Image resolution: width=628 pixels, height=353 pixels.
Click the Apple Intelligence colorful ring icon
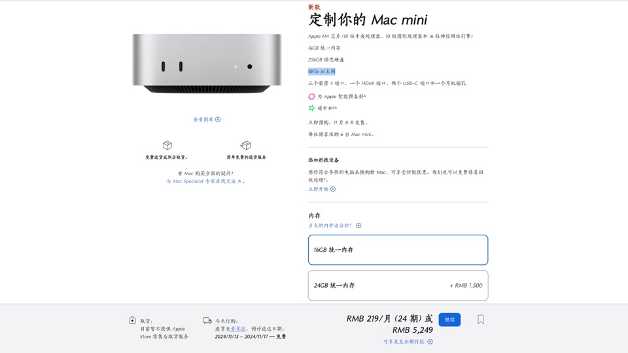click(311, 97)
